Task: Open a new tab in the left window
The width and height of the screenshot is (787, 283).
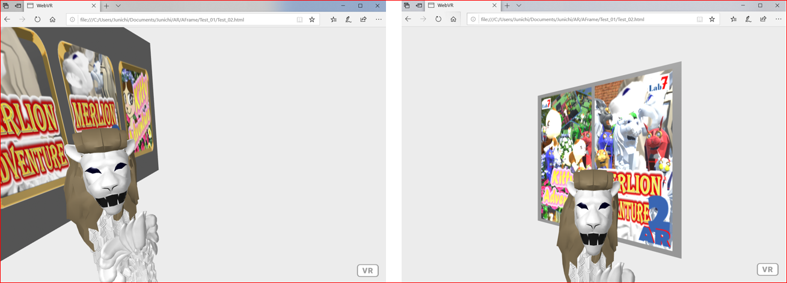Action: [106, 5]
